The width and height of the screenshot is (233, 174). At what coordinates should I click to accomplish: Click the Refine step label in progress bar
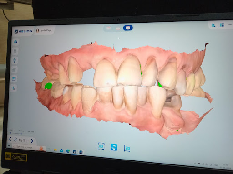21,130
